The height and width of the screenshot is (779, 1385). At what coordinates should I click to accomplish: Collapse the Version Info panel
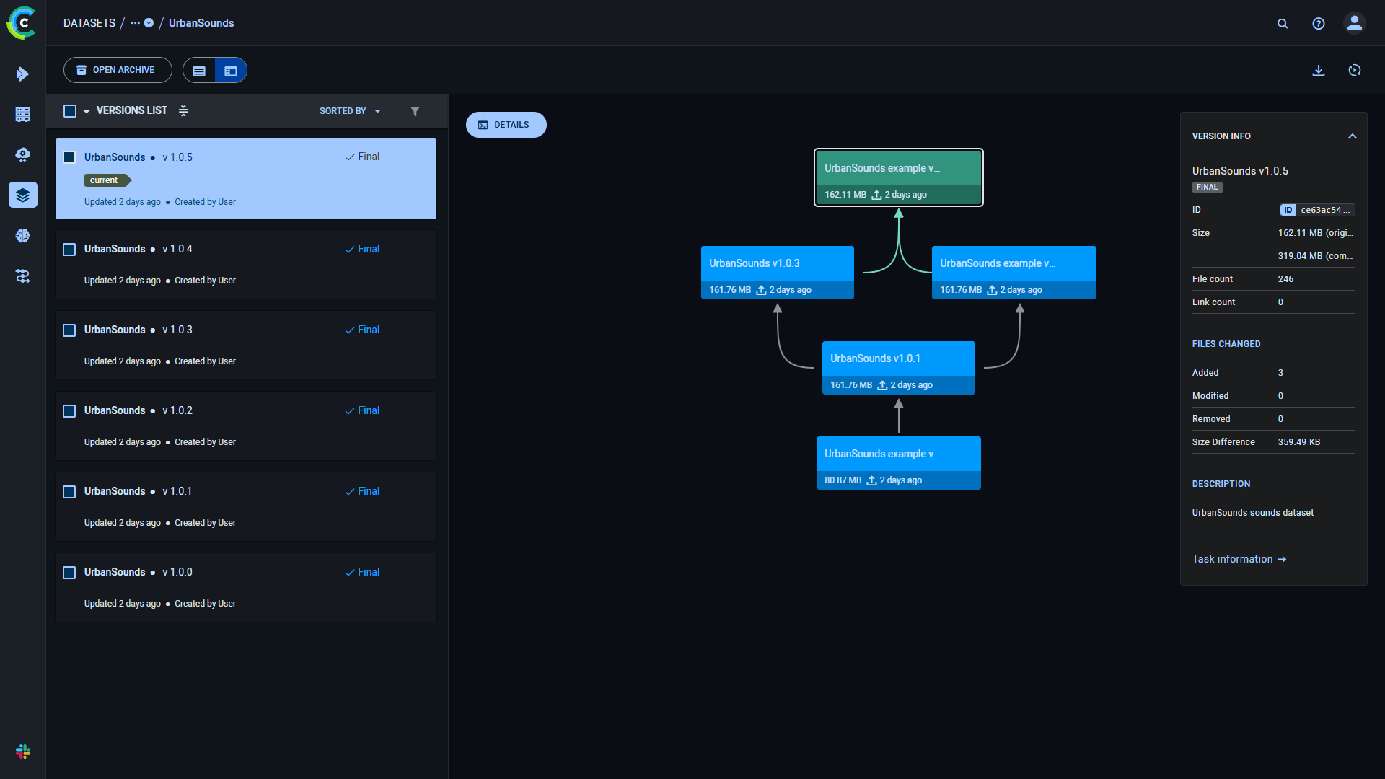click(1353, 136)
